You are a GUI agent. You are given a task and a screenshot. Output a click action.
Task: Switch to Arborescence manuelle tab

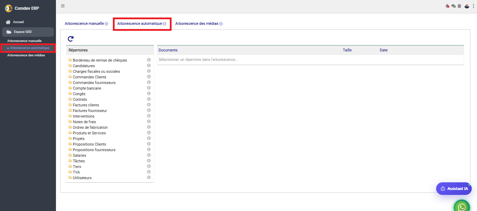point(84,24)
